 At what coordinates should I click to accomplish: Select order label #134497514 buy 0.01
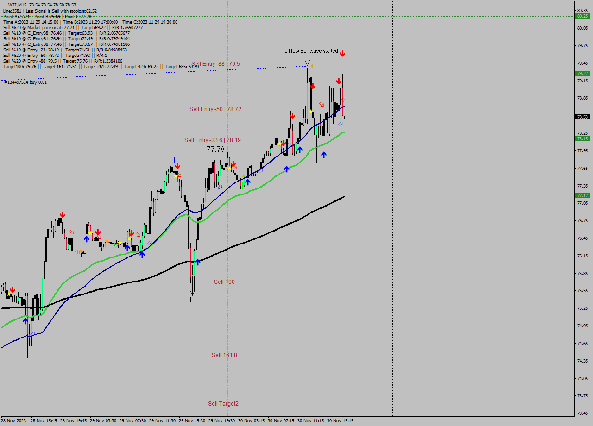pyautogui.click(x=25, y=82)
